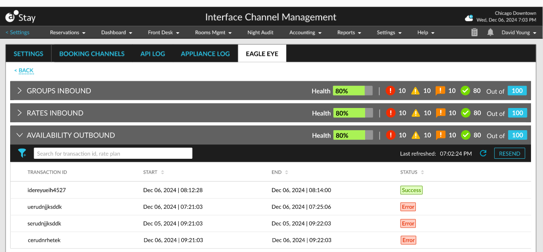The image size is (543, 252).
Task: Click the Availability Outbound health bar
Action: [x=353, y=135]
